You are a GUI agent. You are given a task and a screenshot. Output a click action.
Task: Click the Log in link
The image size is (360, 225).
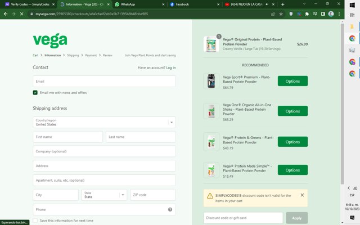tap(171, 67)
